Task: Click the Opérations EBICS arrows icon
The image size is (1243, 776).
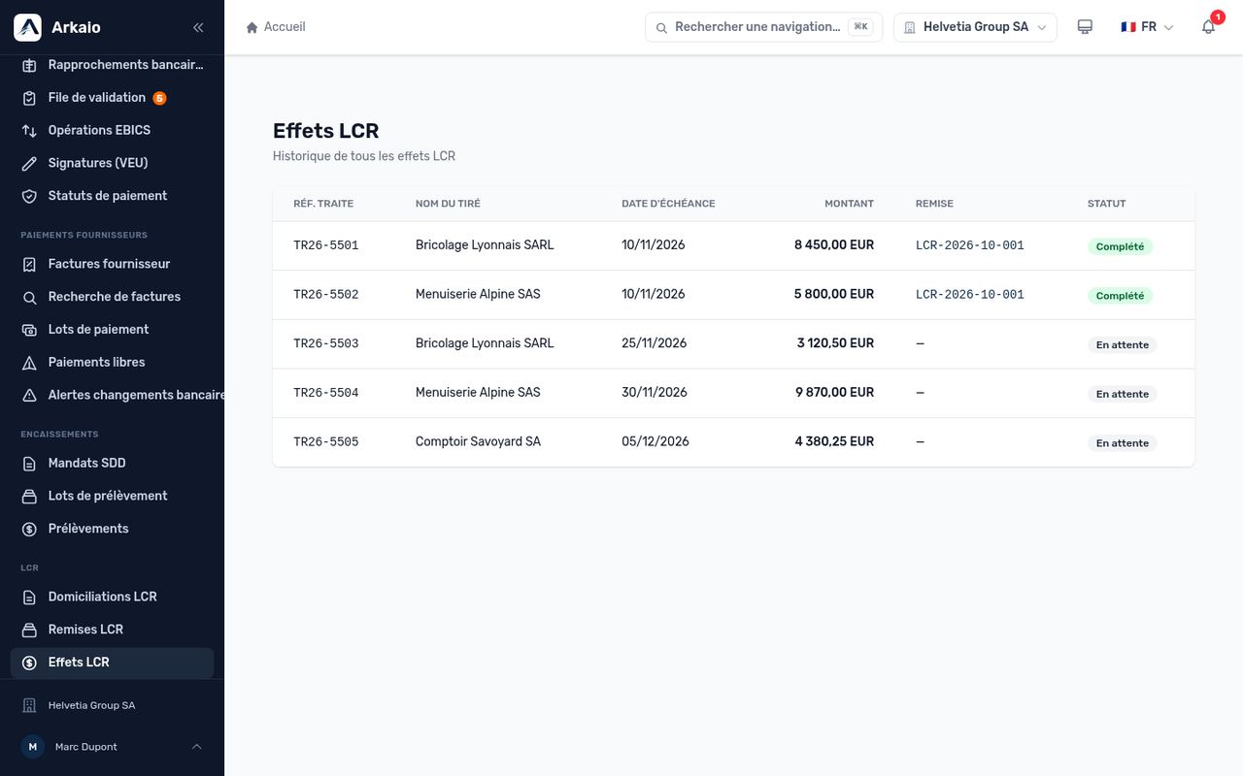Action: pos(29,131)
